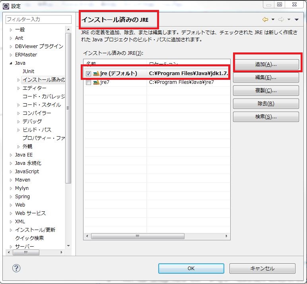Expand the コード・スタイル node
This screenshot has width=307, height=284.
18,105
